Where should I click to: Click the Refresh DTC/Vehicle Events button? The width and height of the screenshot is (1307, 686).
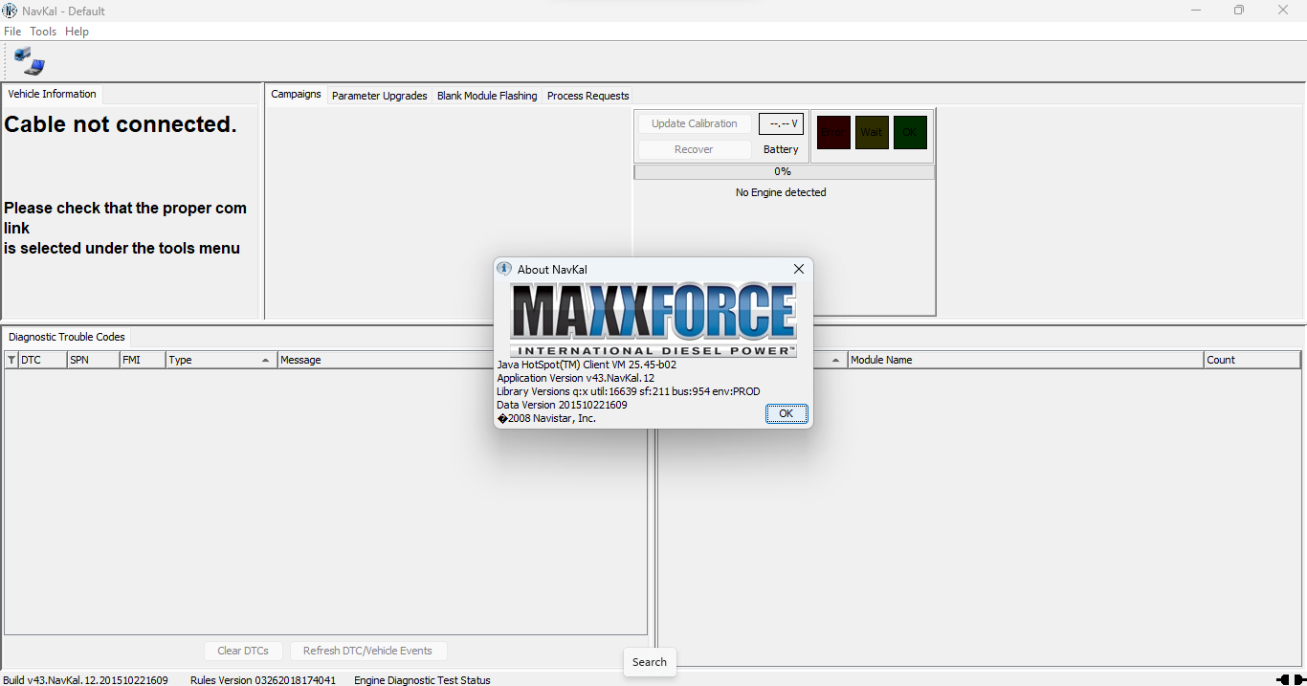pos(367,651)
